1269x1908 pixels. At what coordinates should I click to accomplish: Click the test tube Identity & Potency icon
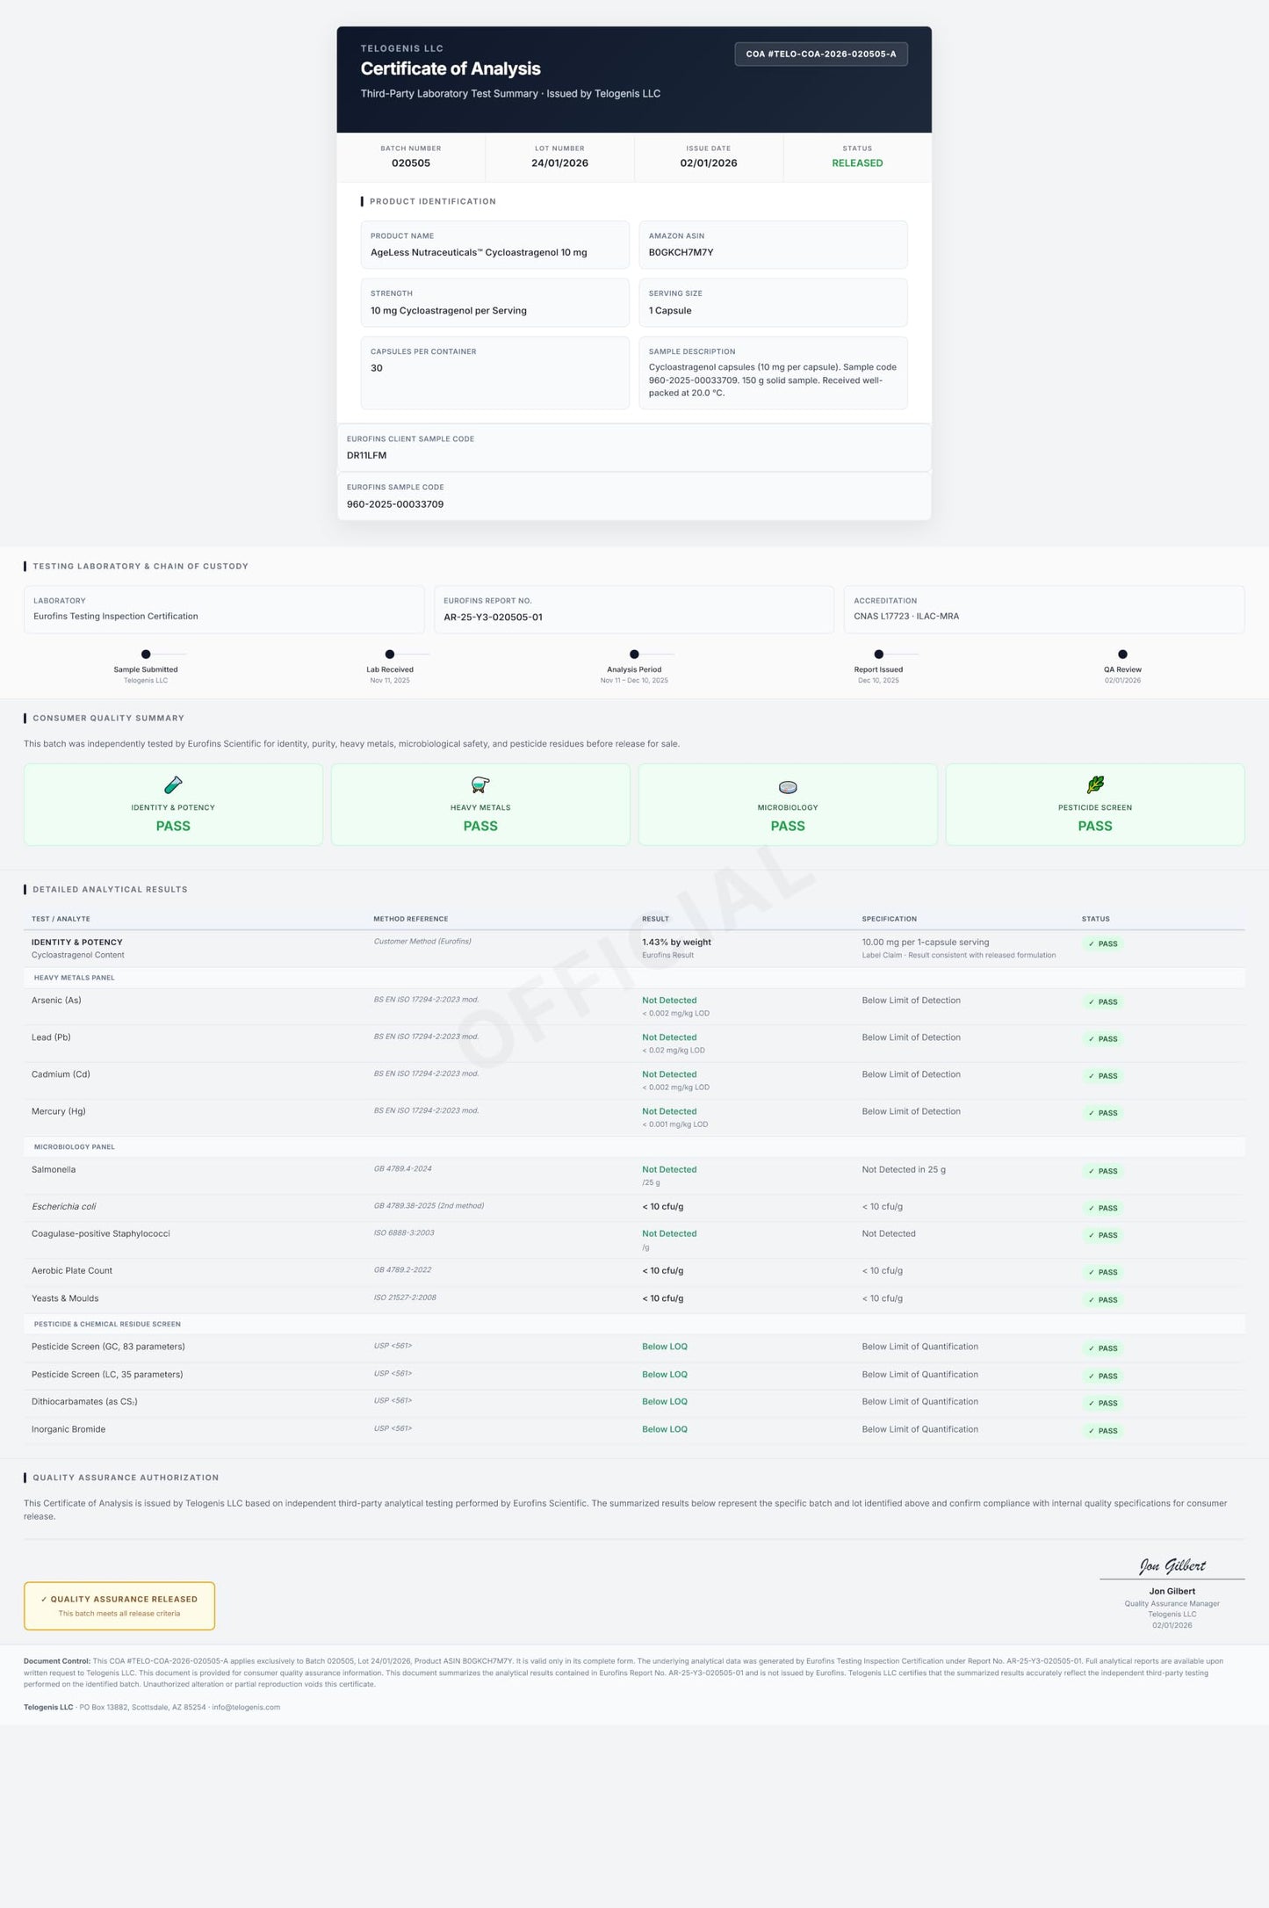(173, 784)
